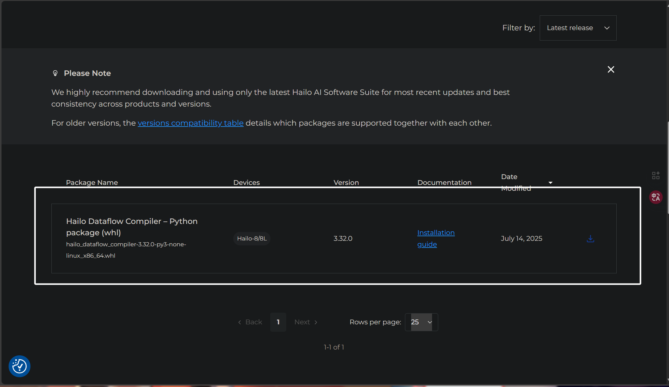Open the Latest release filter dropdown
Image resolution: width=669 pixels, height=387 pixels.
pos(578,28)
